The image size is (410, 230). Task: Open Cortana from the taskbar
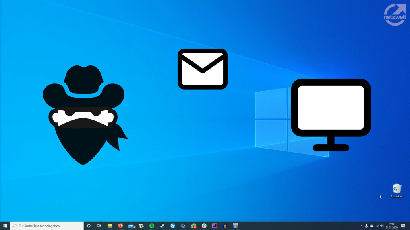(89, 226)
